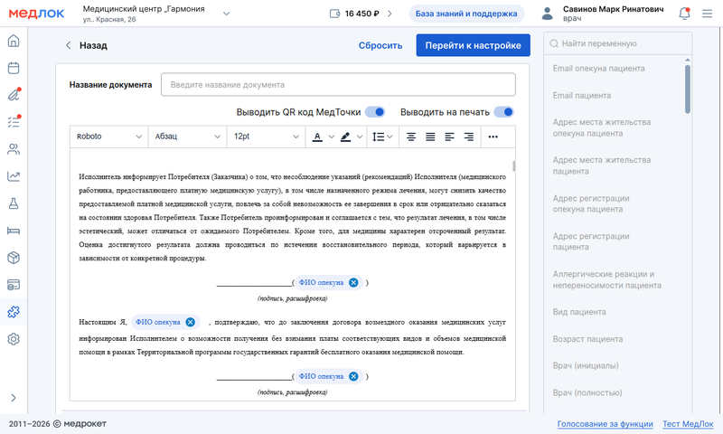This screenshot has height=434, width=723.
Task: Click the notifications bell icon
Action: tap(685, 14)
